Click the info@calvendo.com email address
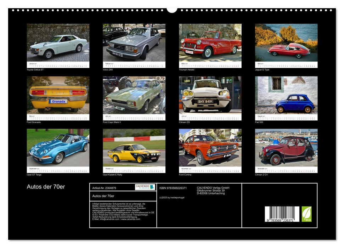 pyautogui.click(x=110, y=219)
